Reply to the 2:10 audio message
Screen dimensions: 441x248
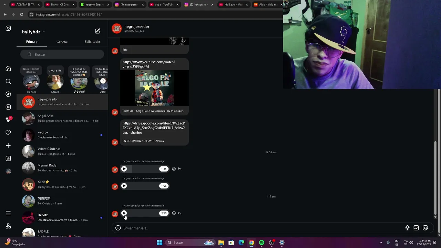180,213
